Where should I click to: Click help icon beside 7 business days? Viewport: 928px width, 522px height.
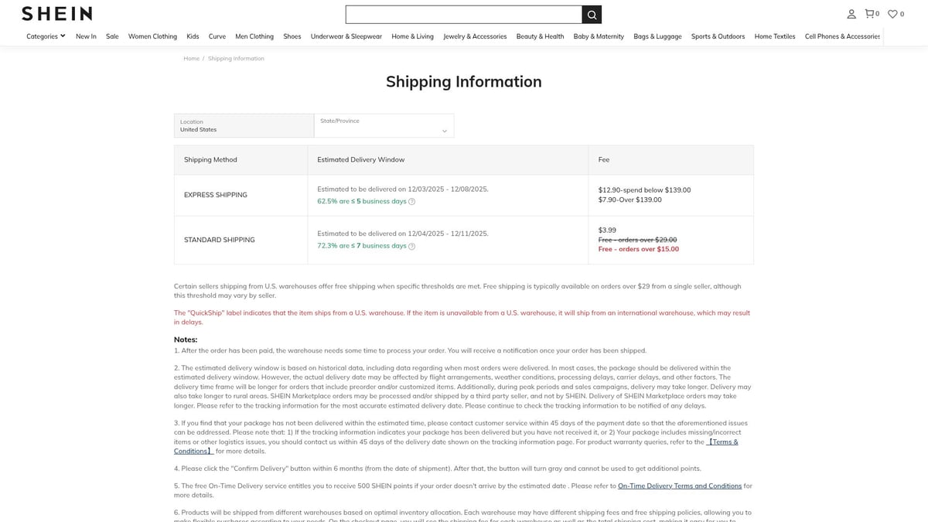pyautogui.click(x=411, y=247)
